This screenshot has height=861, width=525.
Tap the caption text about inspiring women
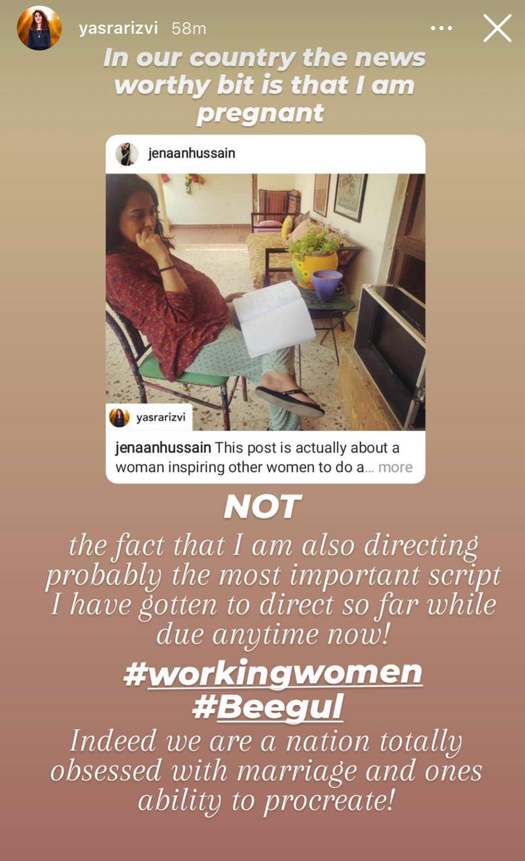(x=264, y=457)
